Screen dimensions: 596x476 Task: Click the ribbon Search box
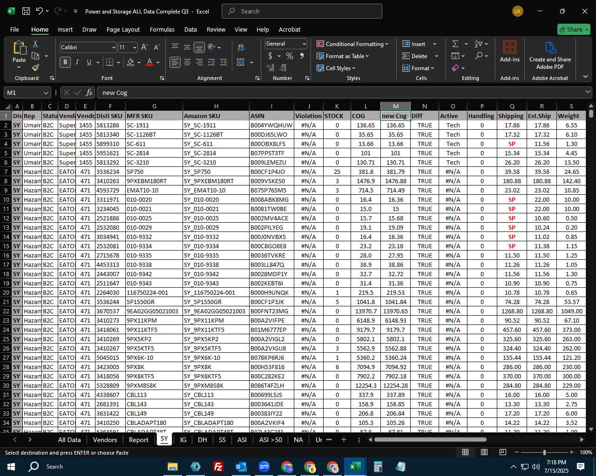pos(302,11)
